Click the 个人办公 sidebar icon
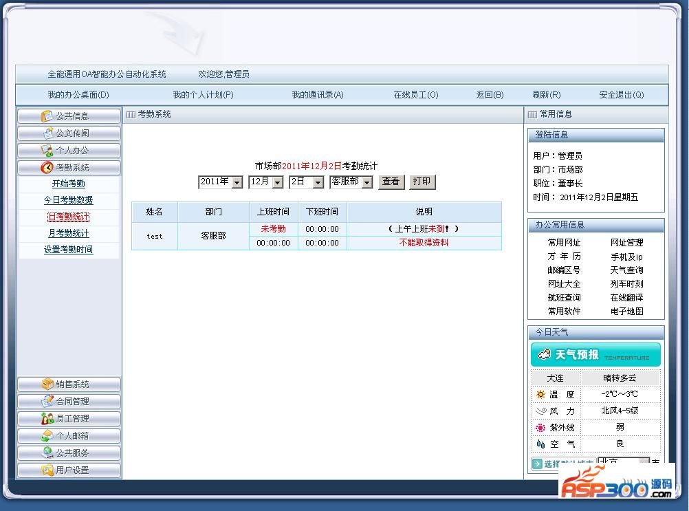 47,151
